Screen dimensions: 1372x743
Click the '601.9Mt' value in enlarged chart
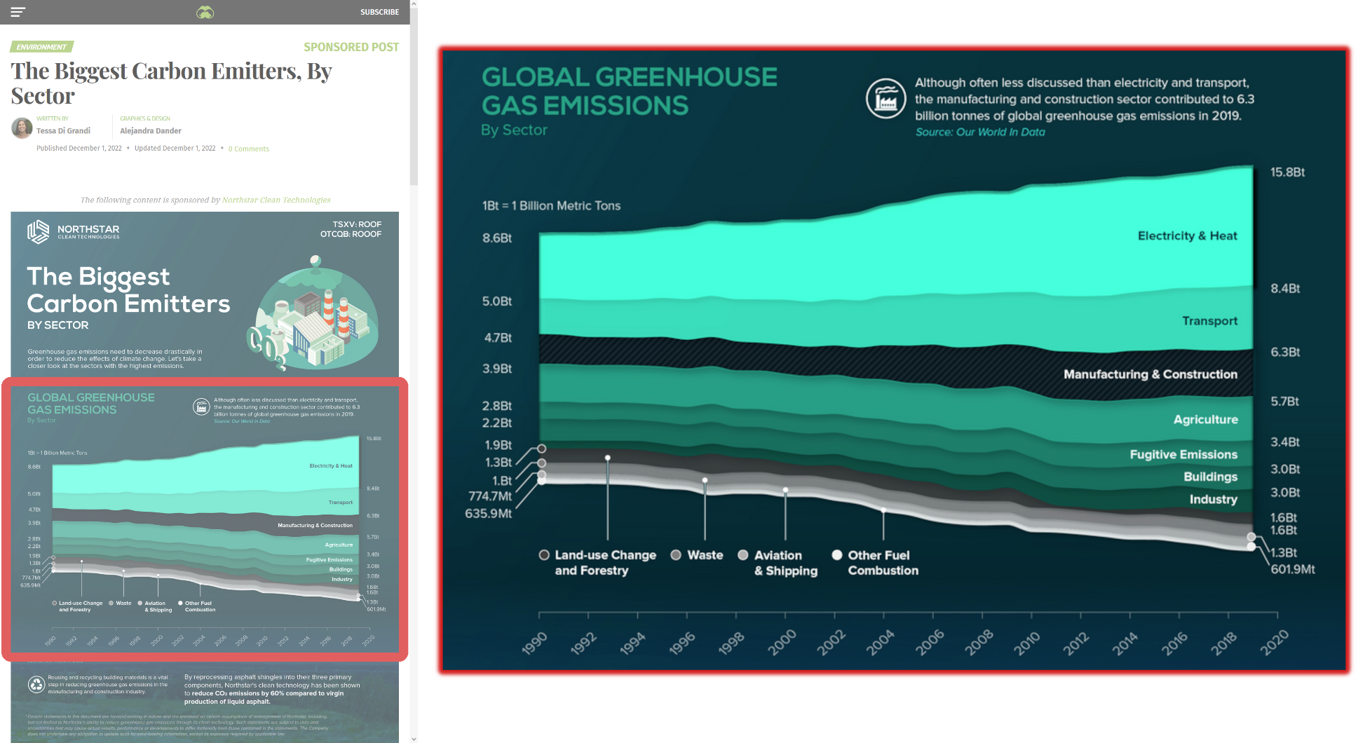pos(1292,569)
